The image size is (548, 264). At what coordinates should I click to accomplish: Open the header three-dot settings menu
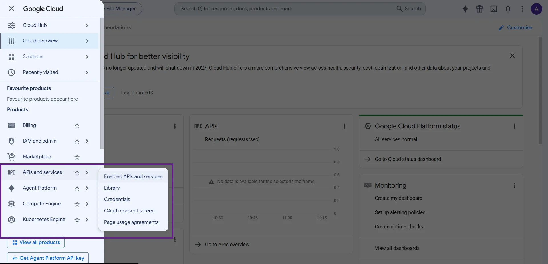pos(522,9)
